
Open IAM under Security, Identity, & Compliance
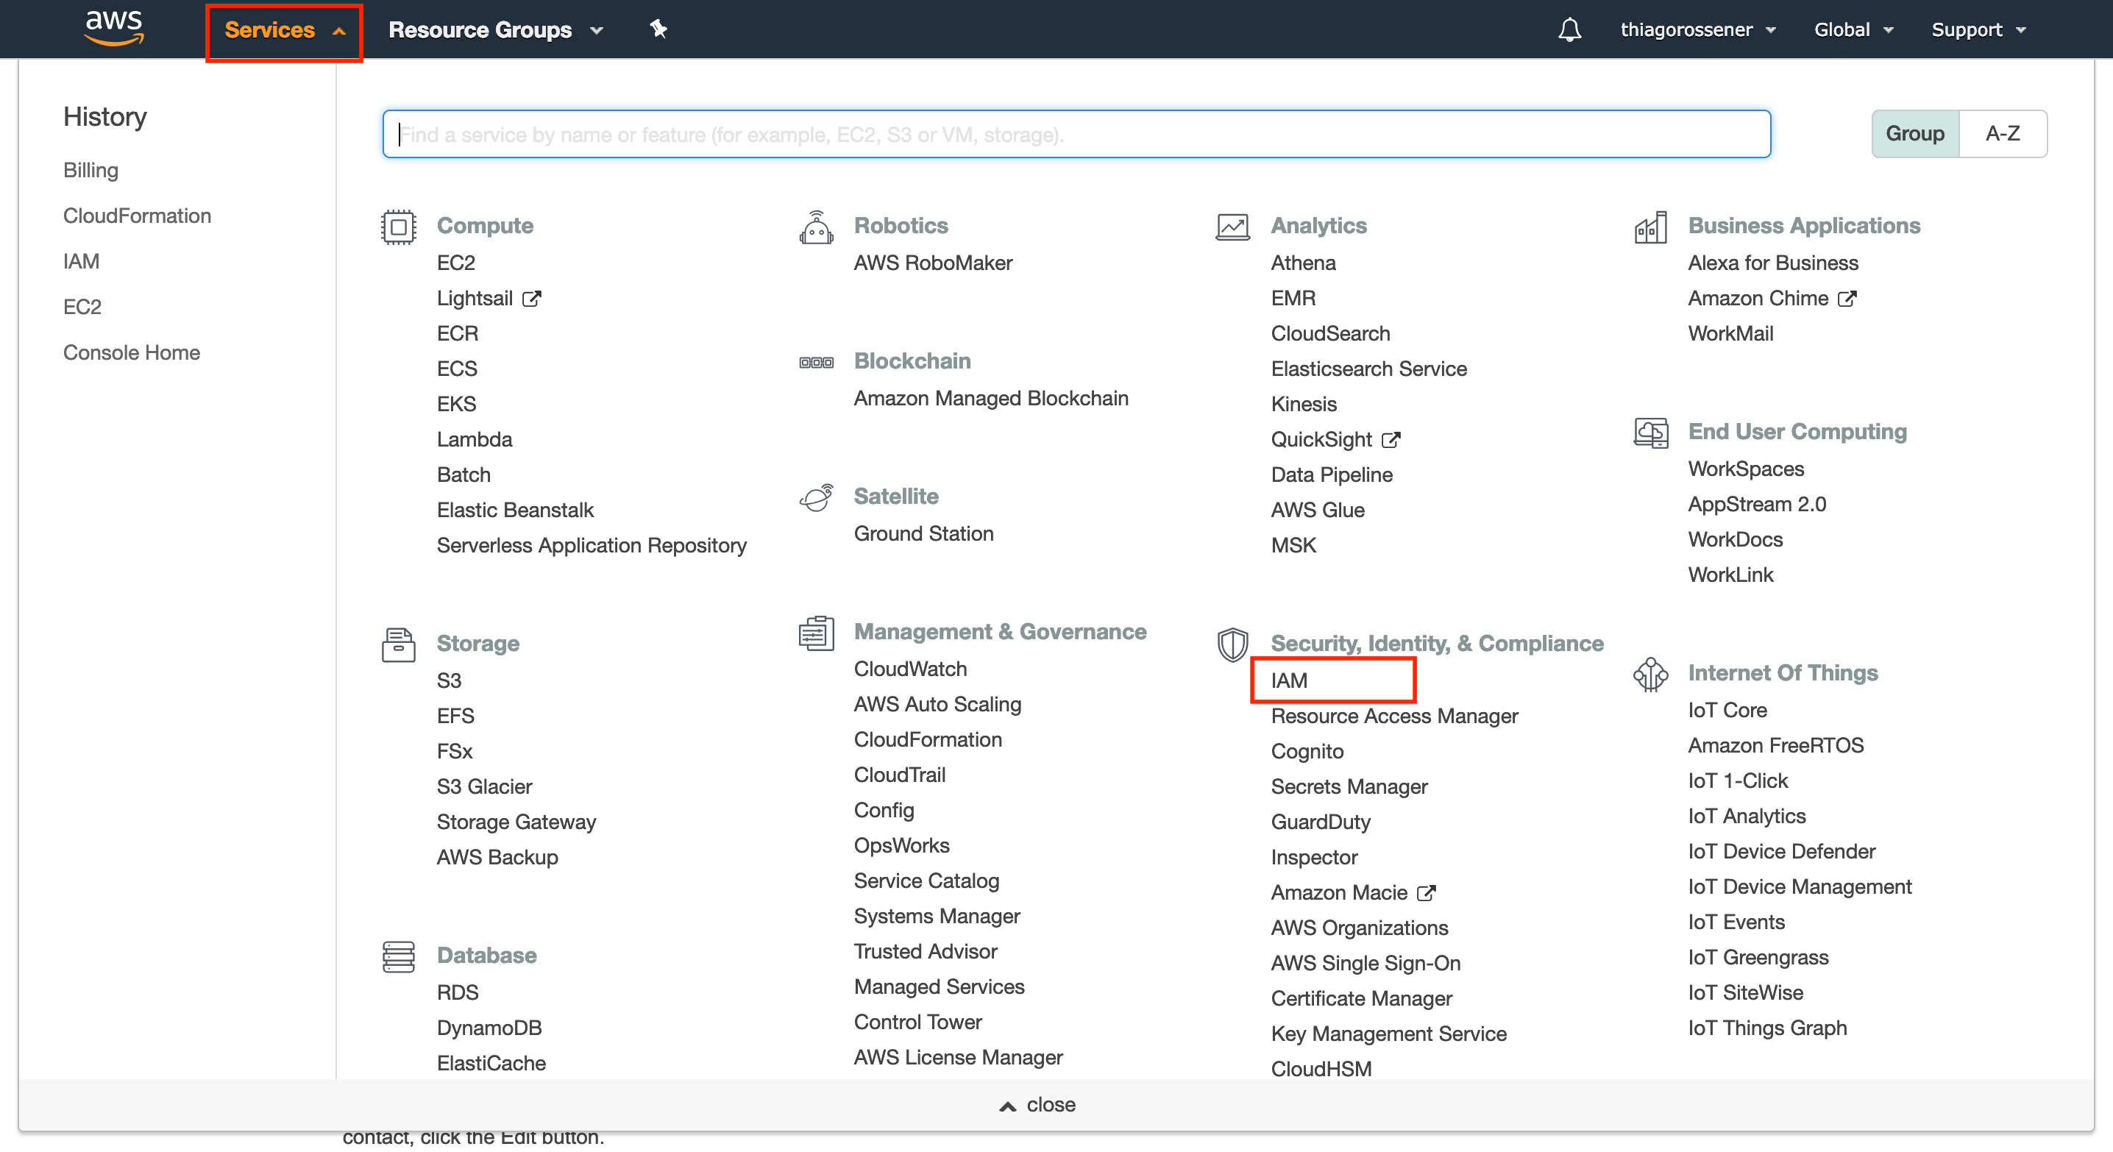[x=1290, y=680]
